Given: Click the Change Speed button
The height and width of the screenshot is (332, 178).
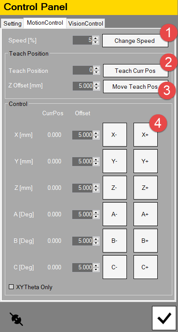Looking at the screenshot, I should 135,41.
